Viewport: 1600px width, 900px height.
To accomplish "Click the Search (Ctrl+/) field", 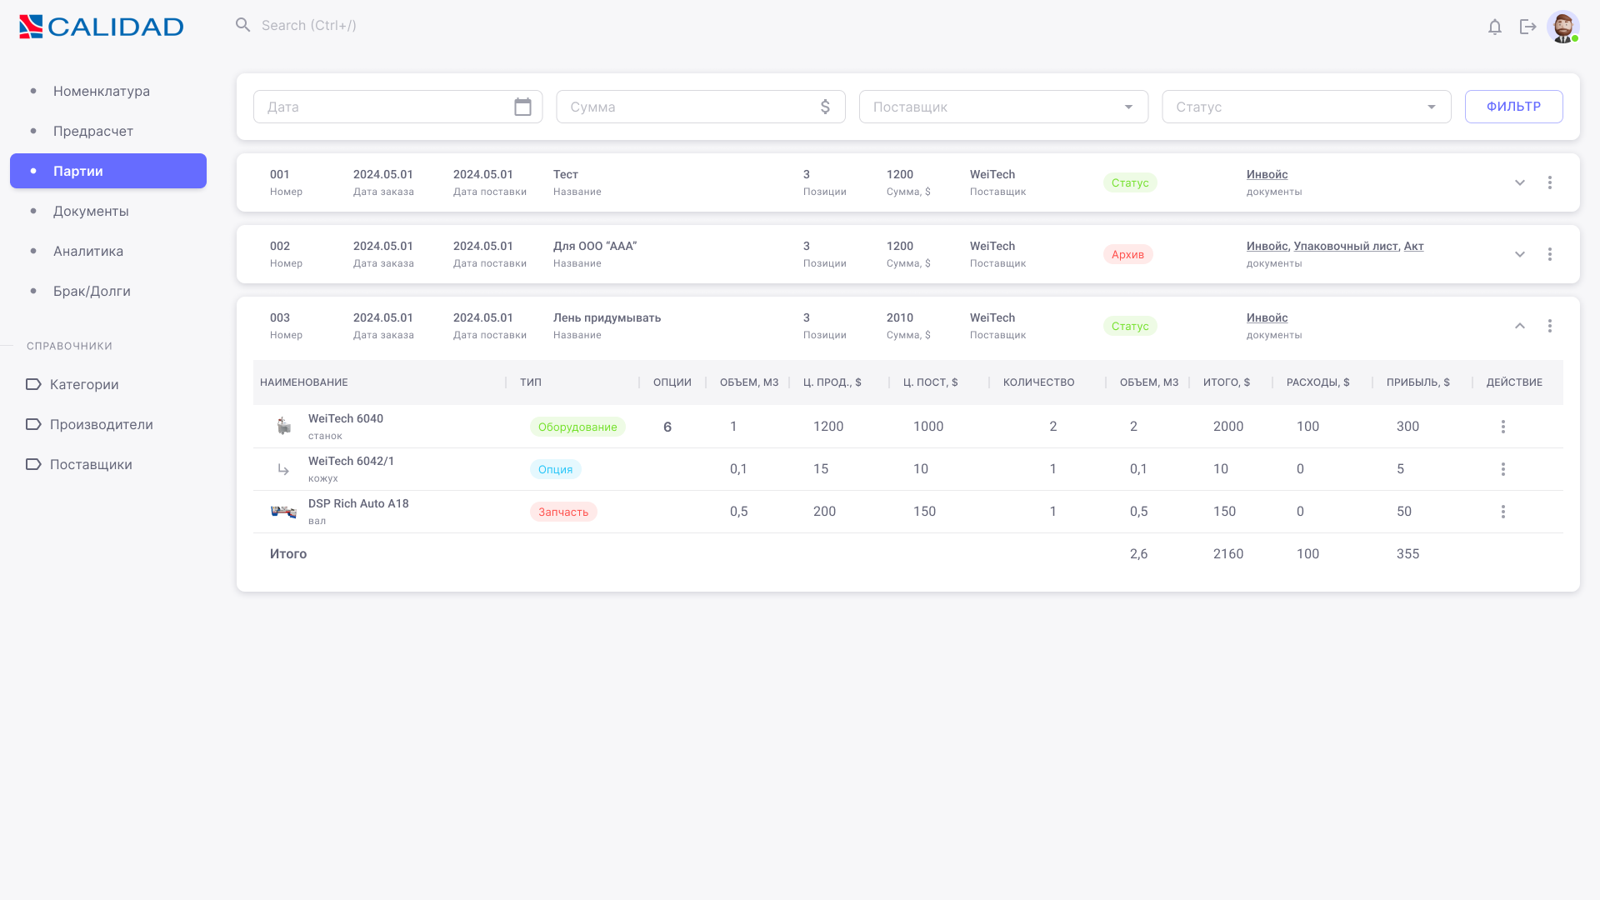I will click(309, 25).
